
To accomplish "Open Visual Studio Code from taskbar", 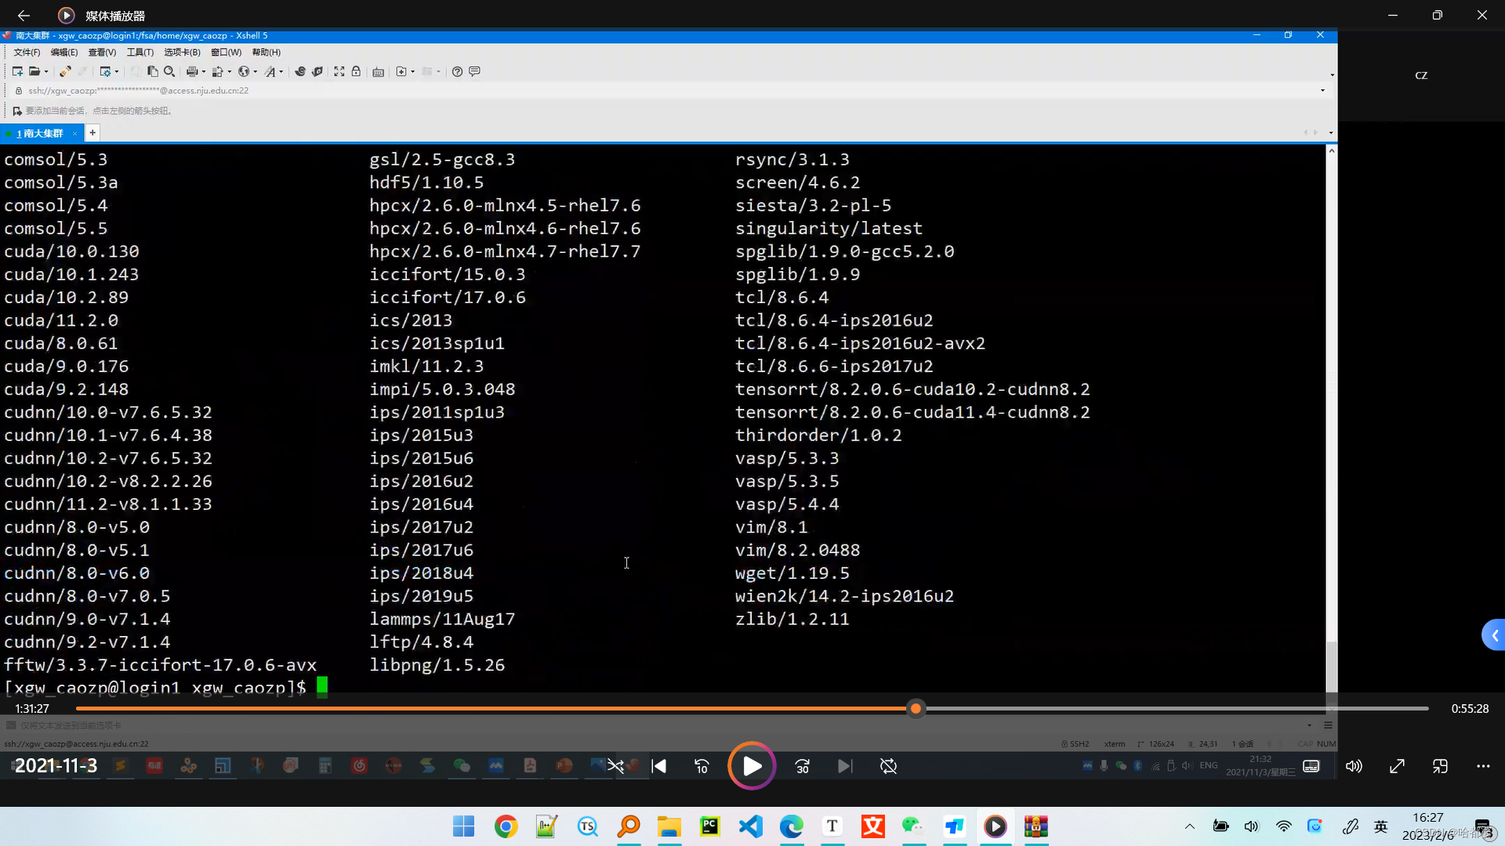I will [x=750, y=826].
